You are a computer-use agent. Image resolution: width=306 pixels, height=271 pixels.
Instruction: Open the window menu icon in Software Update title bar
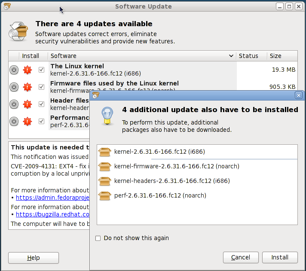7,6
